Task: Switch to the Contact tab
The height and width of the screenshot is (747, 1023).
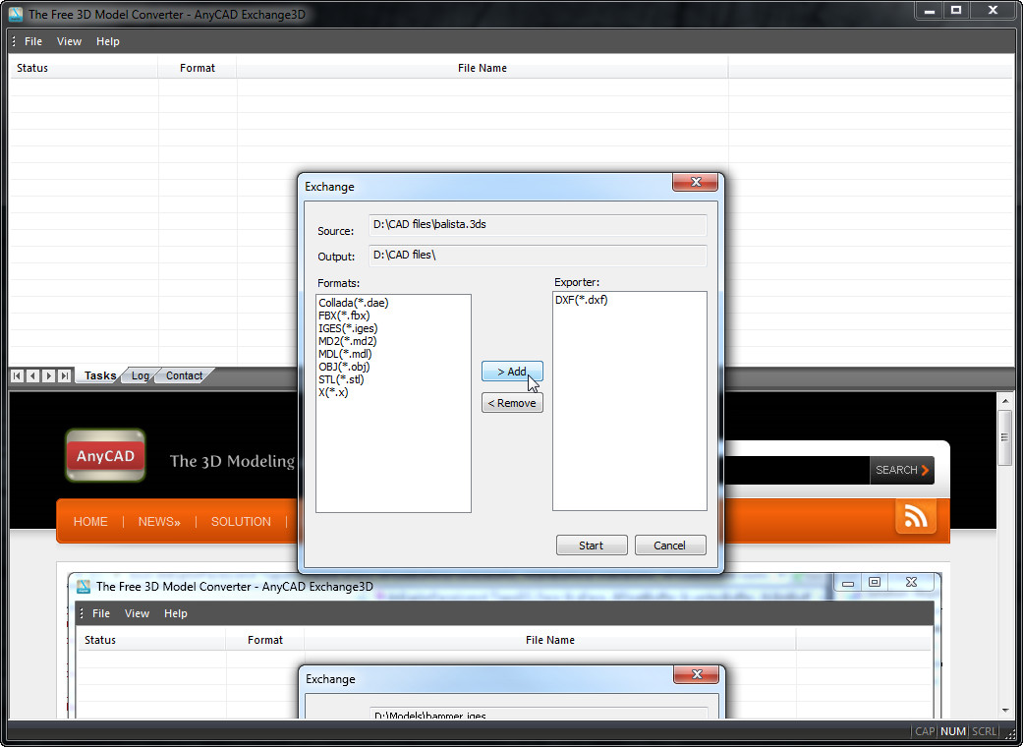Action: [x=184, y=375]
